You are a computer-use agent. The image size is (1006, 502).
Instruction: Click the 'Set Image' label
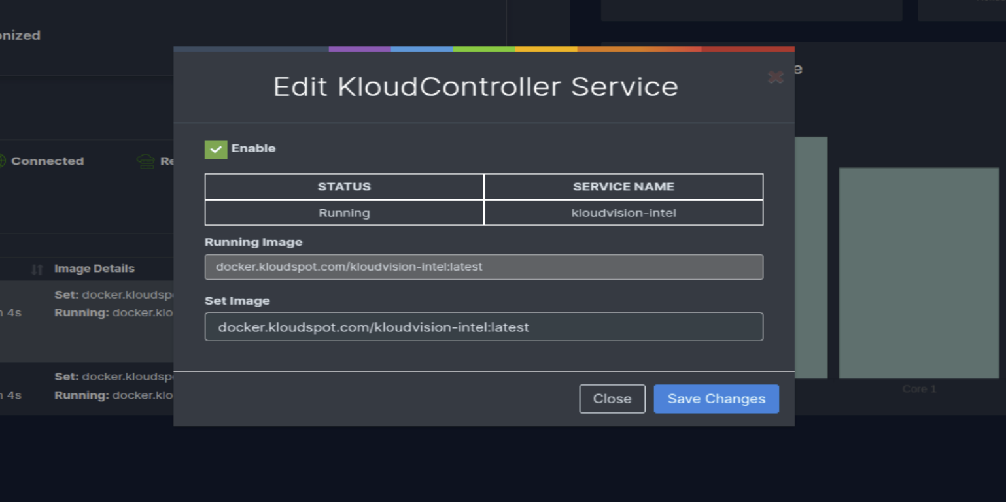point(237,301)
